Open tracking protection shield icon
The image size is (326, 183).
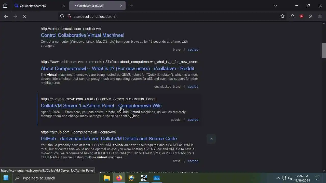62,16
